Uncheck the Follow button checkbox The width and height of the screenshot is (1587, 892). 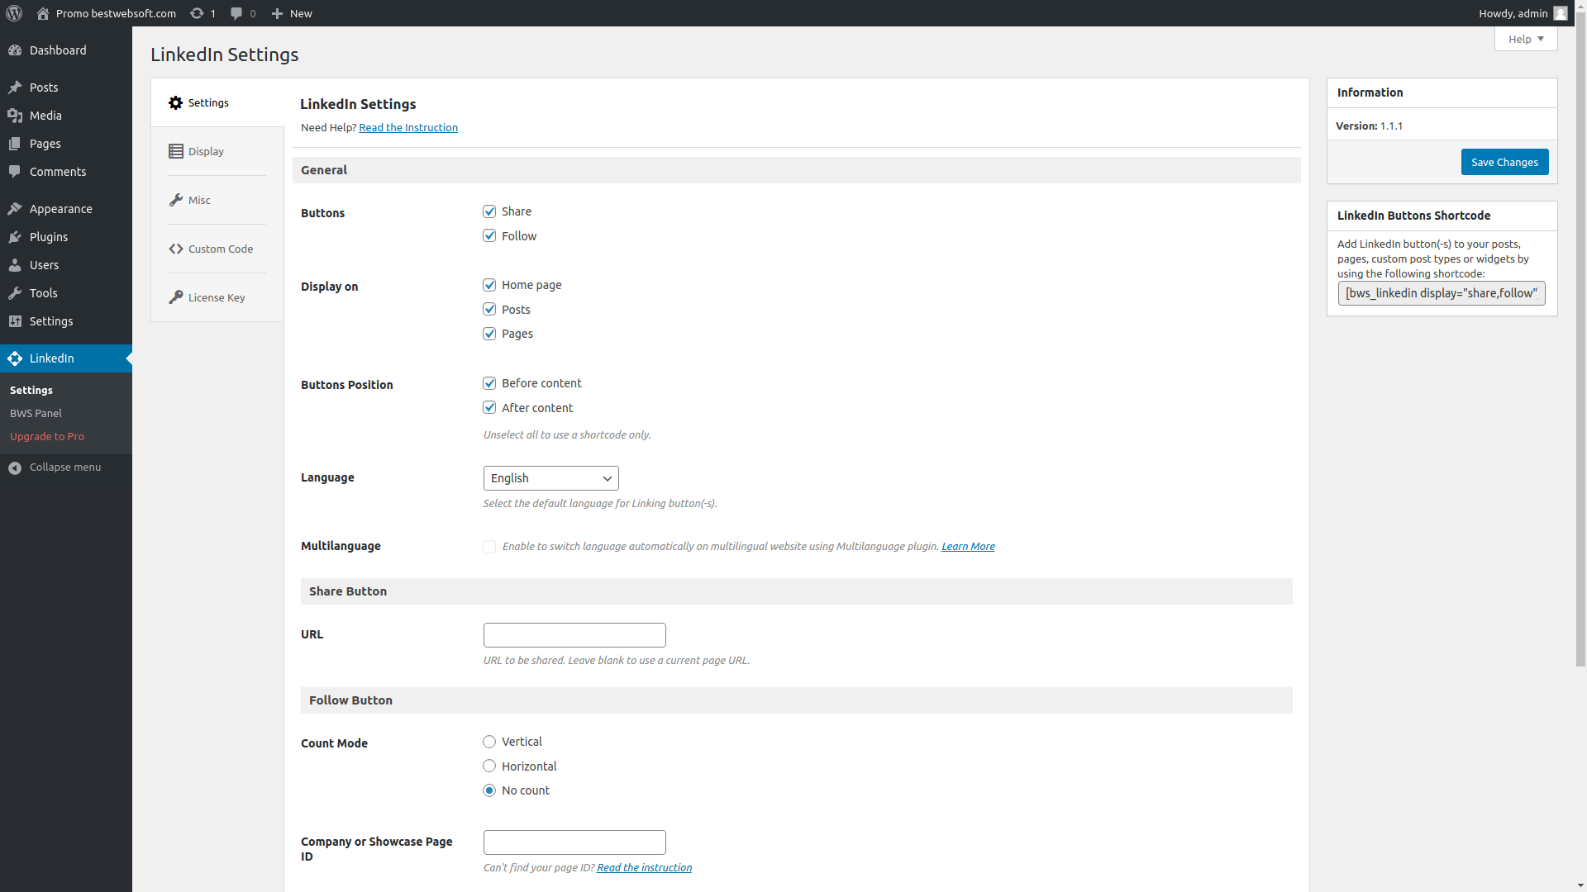489,236
